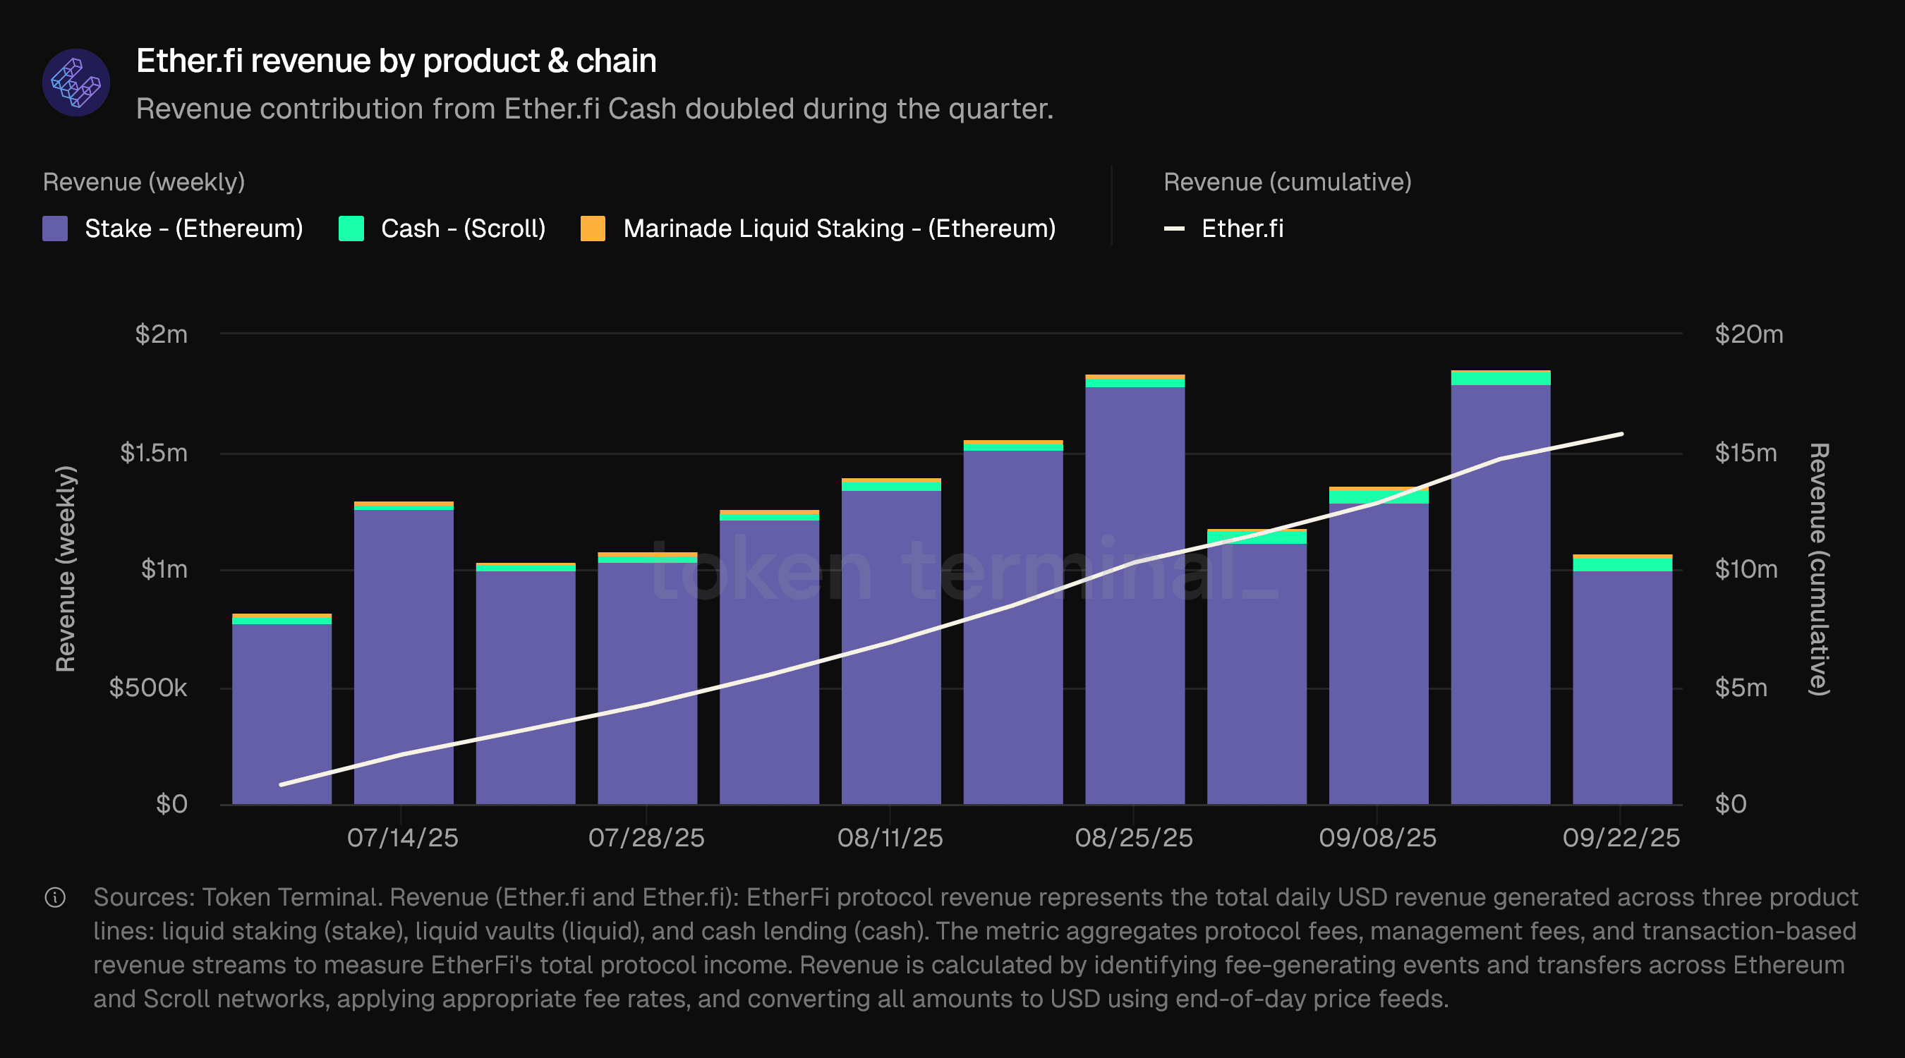
Task: Click the 09/22/25 x-axis date label
Action: (1621, 838)
